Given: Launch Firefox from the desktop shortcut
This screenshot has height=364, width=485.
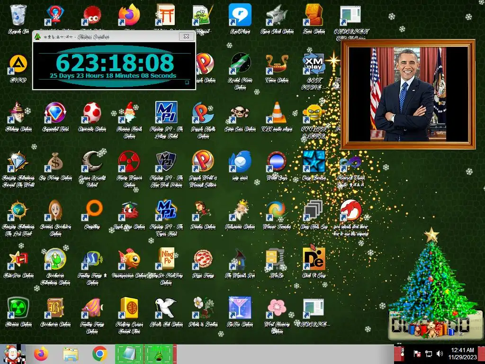Looking at the screenshot, I should coord(129,15).
